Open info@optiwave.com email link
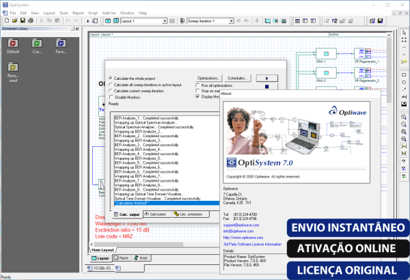This screenshot has height=280, width=410. coord(238,231)
